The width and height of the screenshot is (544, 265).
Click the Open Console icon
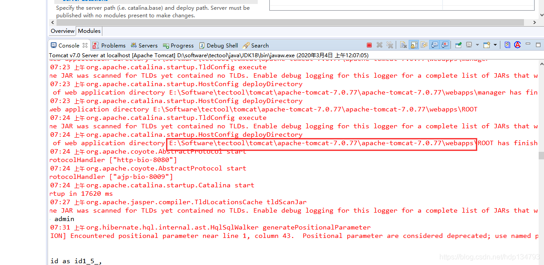click(487, 45)
